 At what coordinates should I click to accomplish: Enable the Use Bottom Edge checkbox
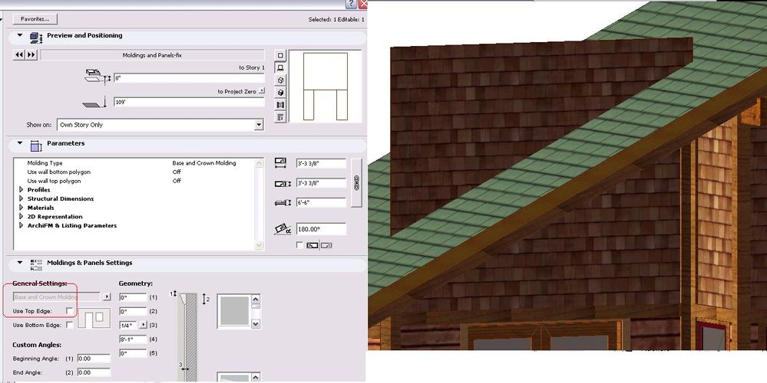69,325
